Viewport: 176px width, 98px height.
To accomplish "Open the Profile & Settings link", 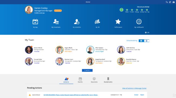I will [x=39, y=13].
